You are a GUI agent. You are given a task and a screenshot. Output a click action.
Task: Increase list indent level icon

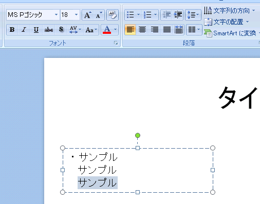coord(178,15)
